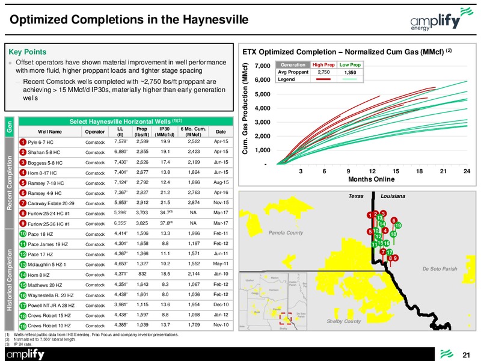
Task: Click the 'Months Online' axis title
Action: click(x=371, y=179)
